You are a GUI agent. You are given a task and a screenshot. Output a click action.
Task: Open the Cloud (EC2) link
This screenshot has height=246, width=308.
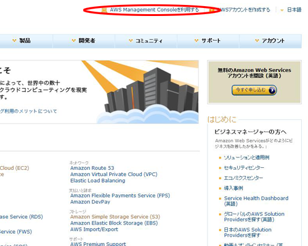point(14,168)
